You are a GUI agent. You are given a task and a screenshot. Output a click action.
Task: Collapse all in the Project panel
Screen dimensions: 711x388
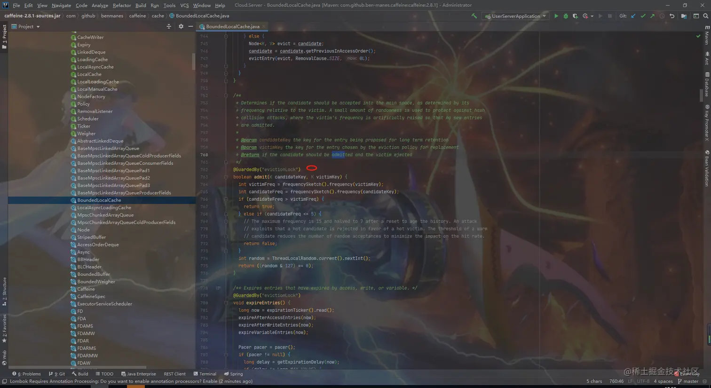click(x=169, y=26)
